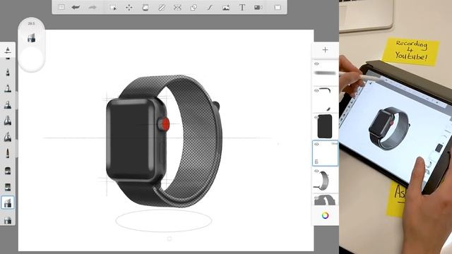Toggle the interface with the rightmost toolbar icon

pos(278,8)
